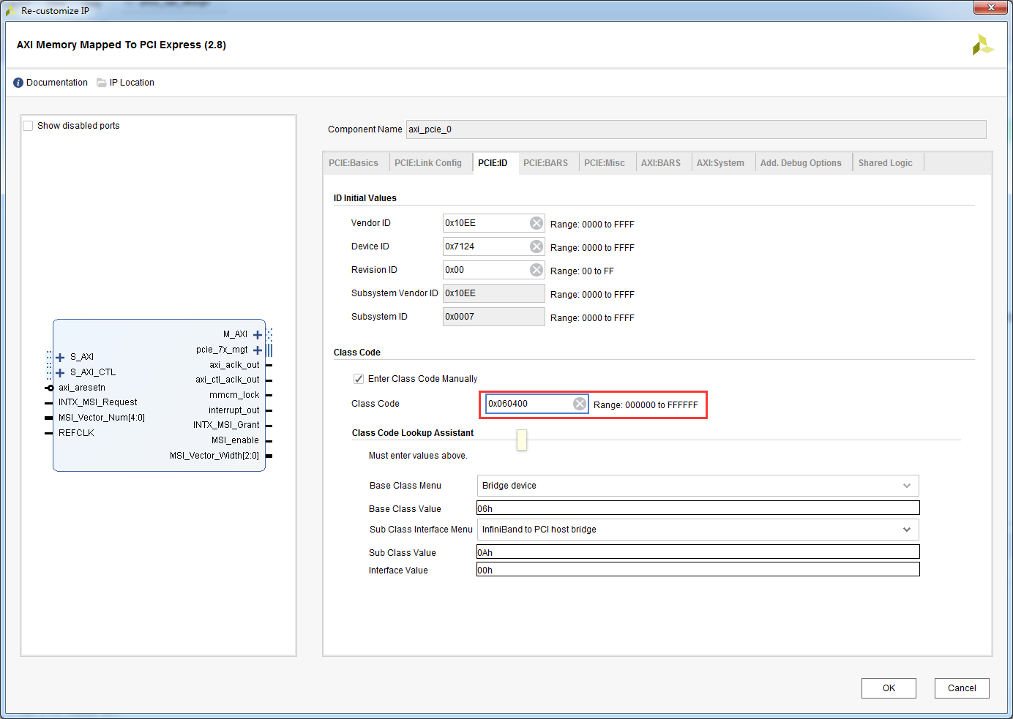Select the MSI_Vector_Num[4:0] port label
This screenshot has height=719, width=1013.
tap(102, 418)
